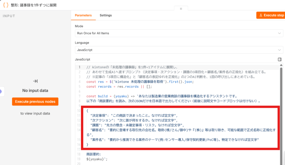Switch to the Parameters tab
The image size is (285, 165).
pyautogui.click(x=83, y=15)
